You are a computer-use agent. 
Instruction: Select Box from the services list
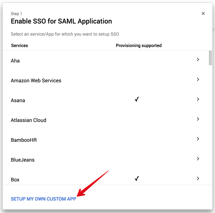click(15, 180)
